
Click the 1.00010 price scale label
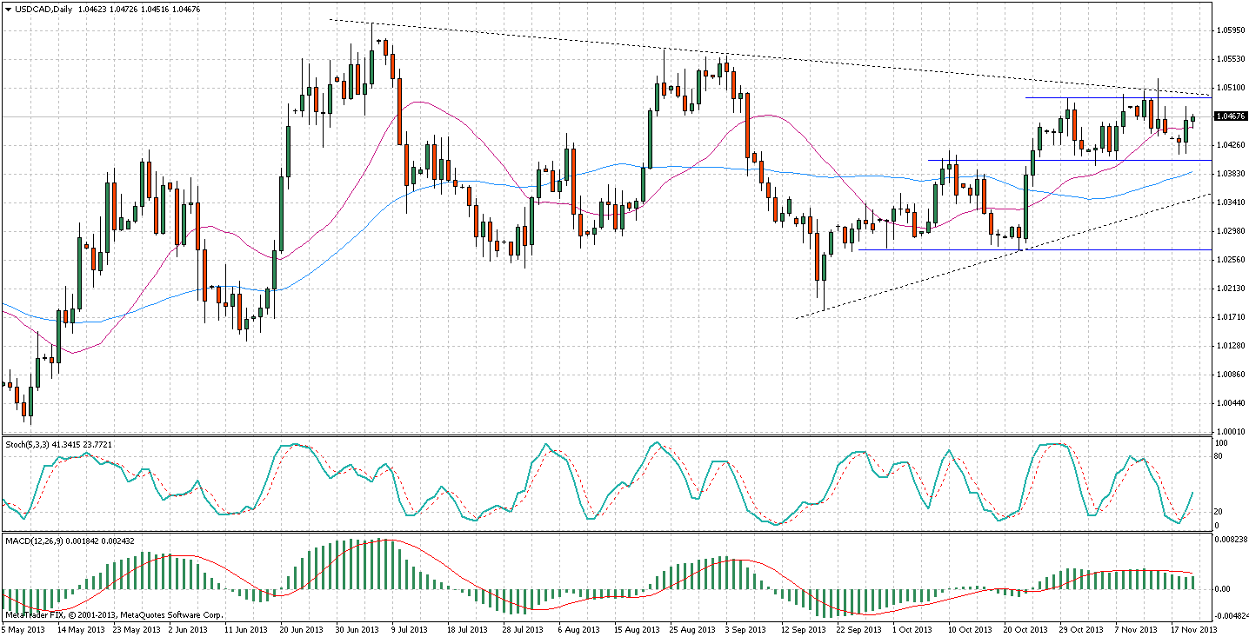[x=1232, y=431]
